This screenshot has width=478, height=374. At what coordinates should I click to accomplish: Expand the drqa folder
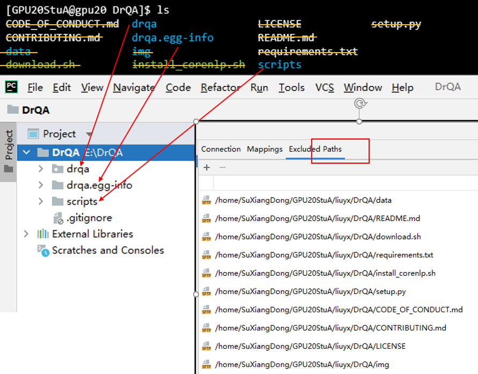[x=41, y=168]
